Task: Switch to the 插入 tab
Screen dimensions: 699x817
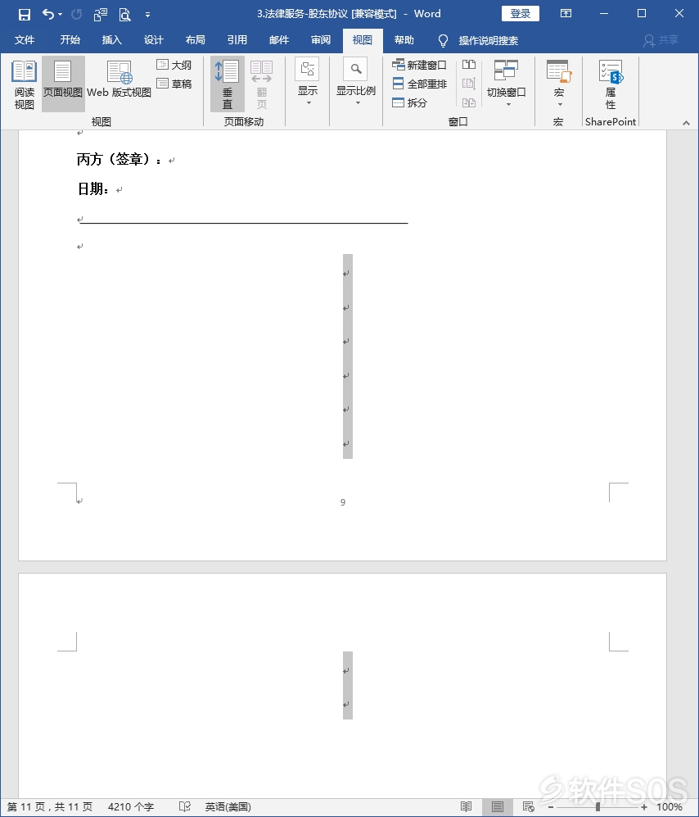Action: coord(111,40)
